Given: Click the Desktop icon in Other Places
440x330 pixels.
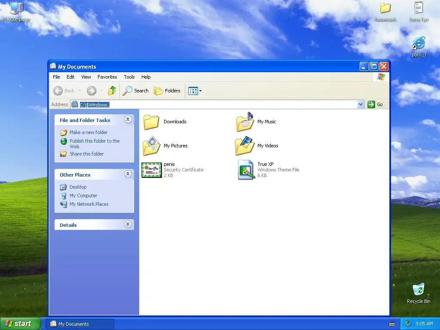Looking at the screenshot, I should pos(64,187).
